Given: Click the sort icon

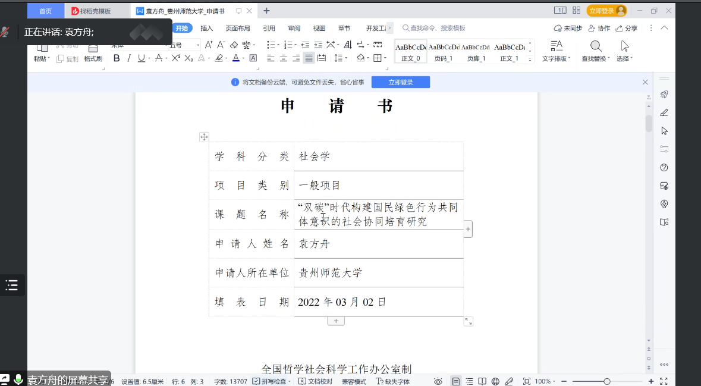Looking at the screenshot, I should (348, 45).
